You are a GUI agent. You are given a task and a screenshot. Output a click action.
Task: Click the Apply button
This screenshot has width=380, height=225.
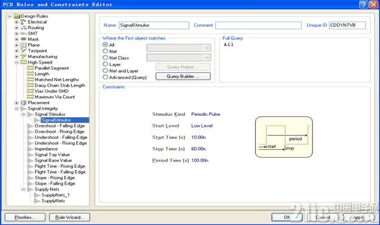pyautogui.click(x=358, y=217)
